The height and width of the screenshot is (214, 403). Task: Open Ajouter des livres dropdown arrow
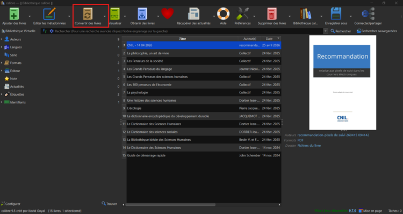click(30, 17)
